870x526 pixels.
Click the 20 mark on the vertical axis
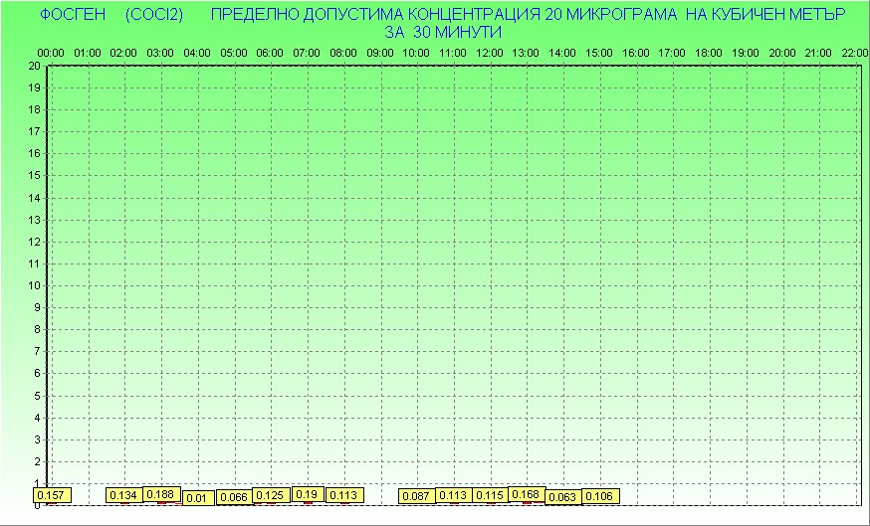click(34, 66)
